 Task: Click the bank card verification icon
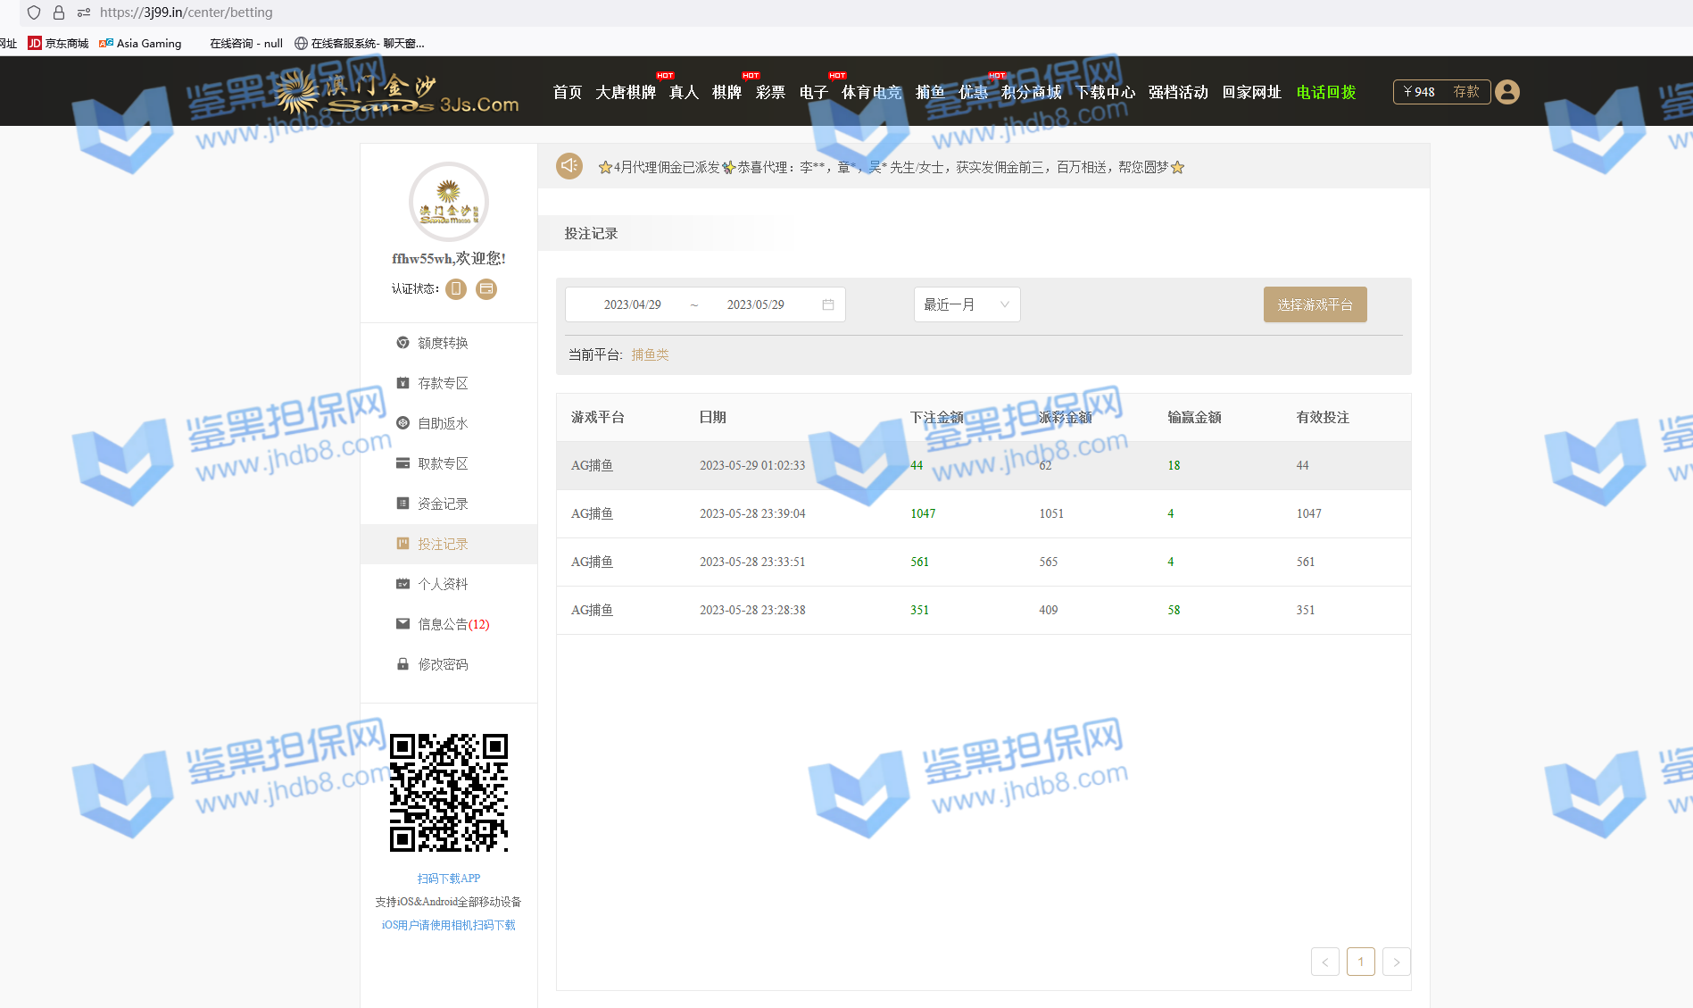point(486,288)
